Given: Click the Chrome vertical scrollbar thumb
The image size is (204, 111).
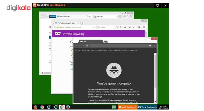Looking at the screenshot, I should point(155,71).
